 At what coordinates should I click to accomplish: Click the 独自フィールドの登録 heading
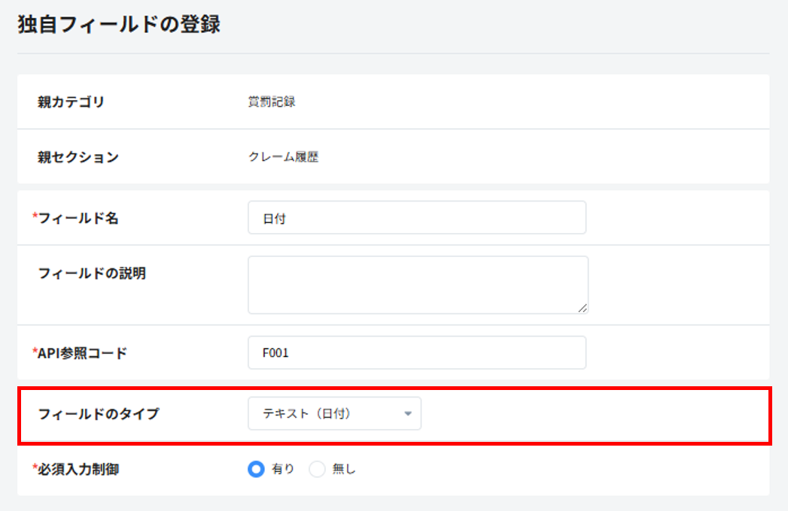[119, 24]
